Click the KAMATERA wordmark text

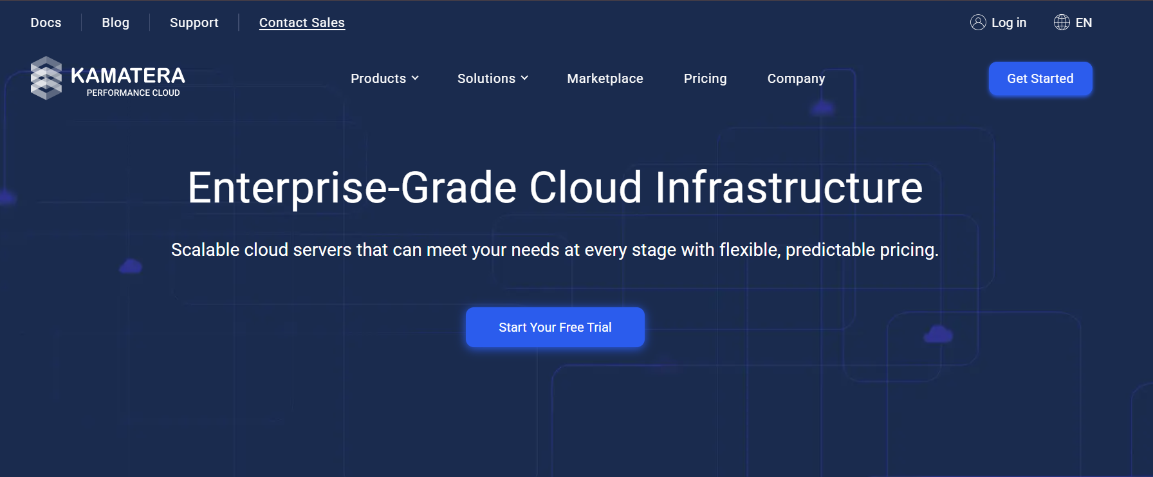click(127, 76)
